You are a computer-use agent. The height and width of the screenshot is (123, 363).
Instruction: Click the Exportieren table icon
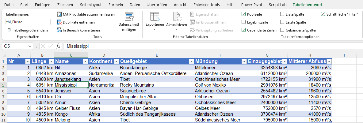155,17
